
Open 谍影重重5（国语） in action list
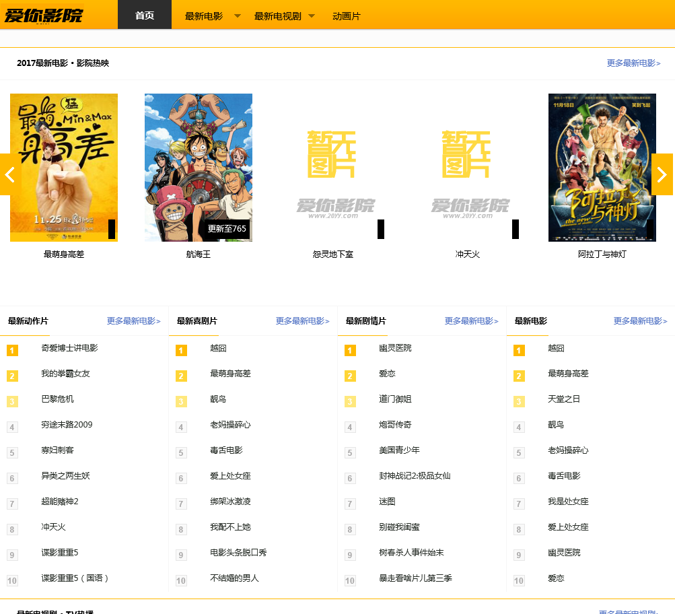coord(75,578)
